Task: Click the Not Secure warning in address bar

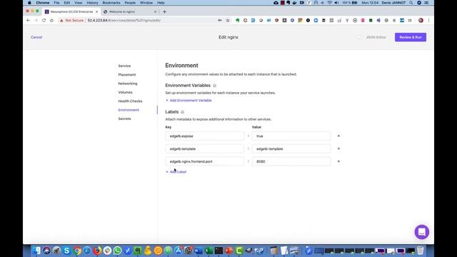Action: [71, 21]
